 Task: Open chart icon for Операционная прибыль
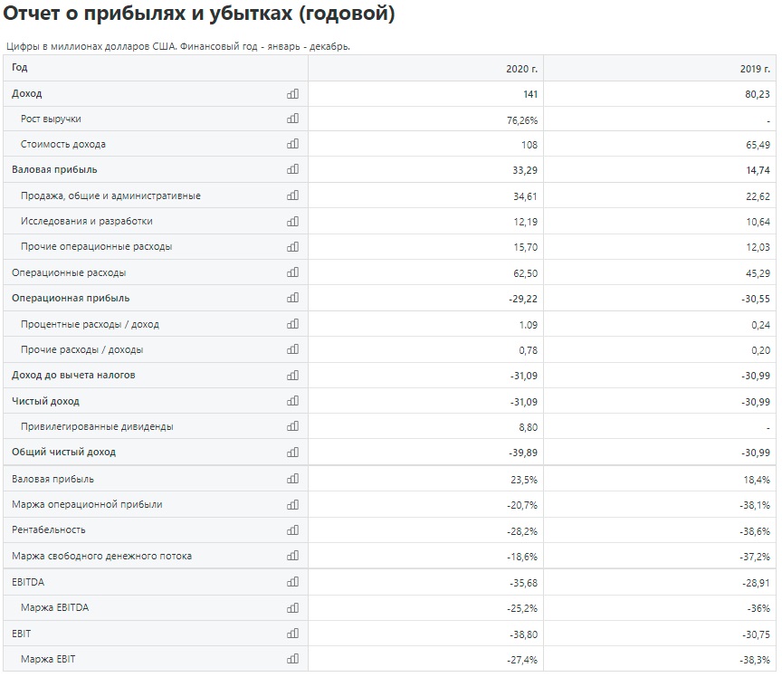(292, 298)
